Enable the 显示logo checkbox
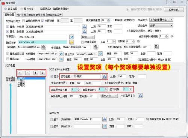Screen dimensions: 188x138 [8, 59]
